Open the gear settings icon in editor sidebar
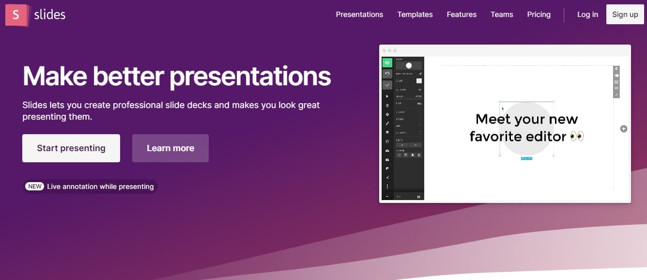Screen dimensions: 647x280 click(x=387, y=114)
